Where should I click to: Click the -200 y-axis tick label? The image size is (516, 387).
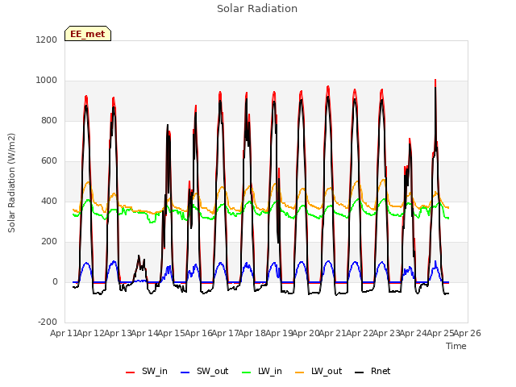(48, 322)
